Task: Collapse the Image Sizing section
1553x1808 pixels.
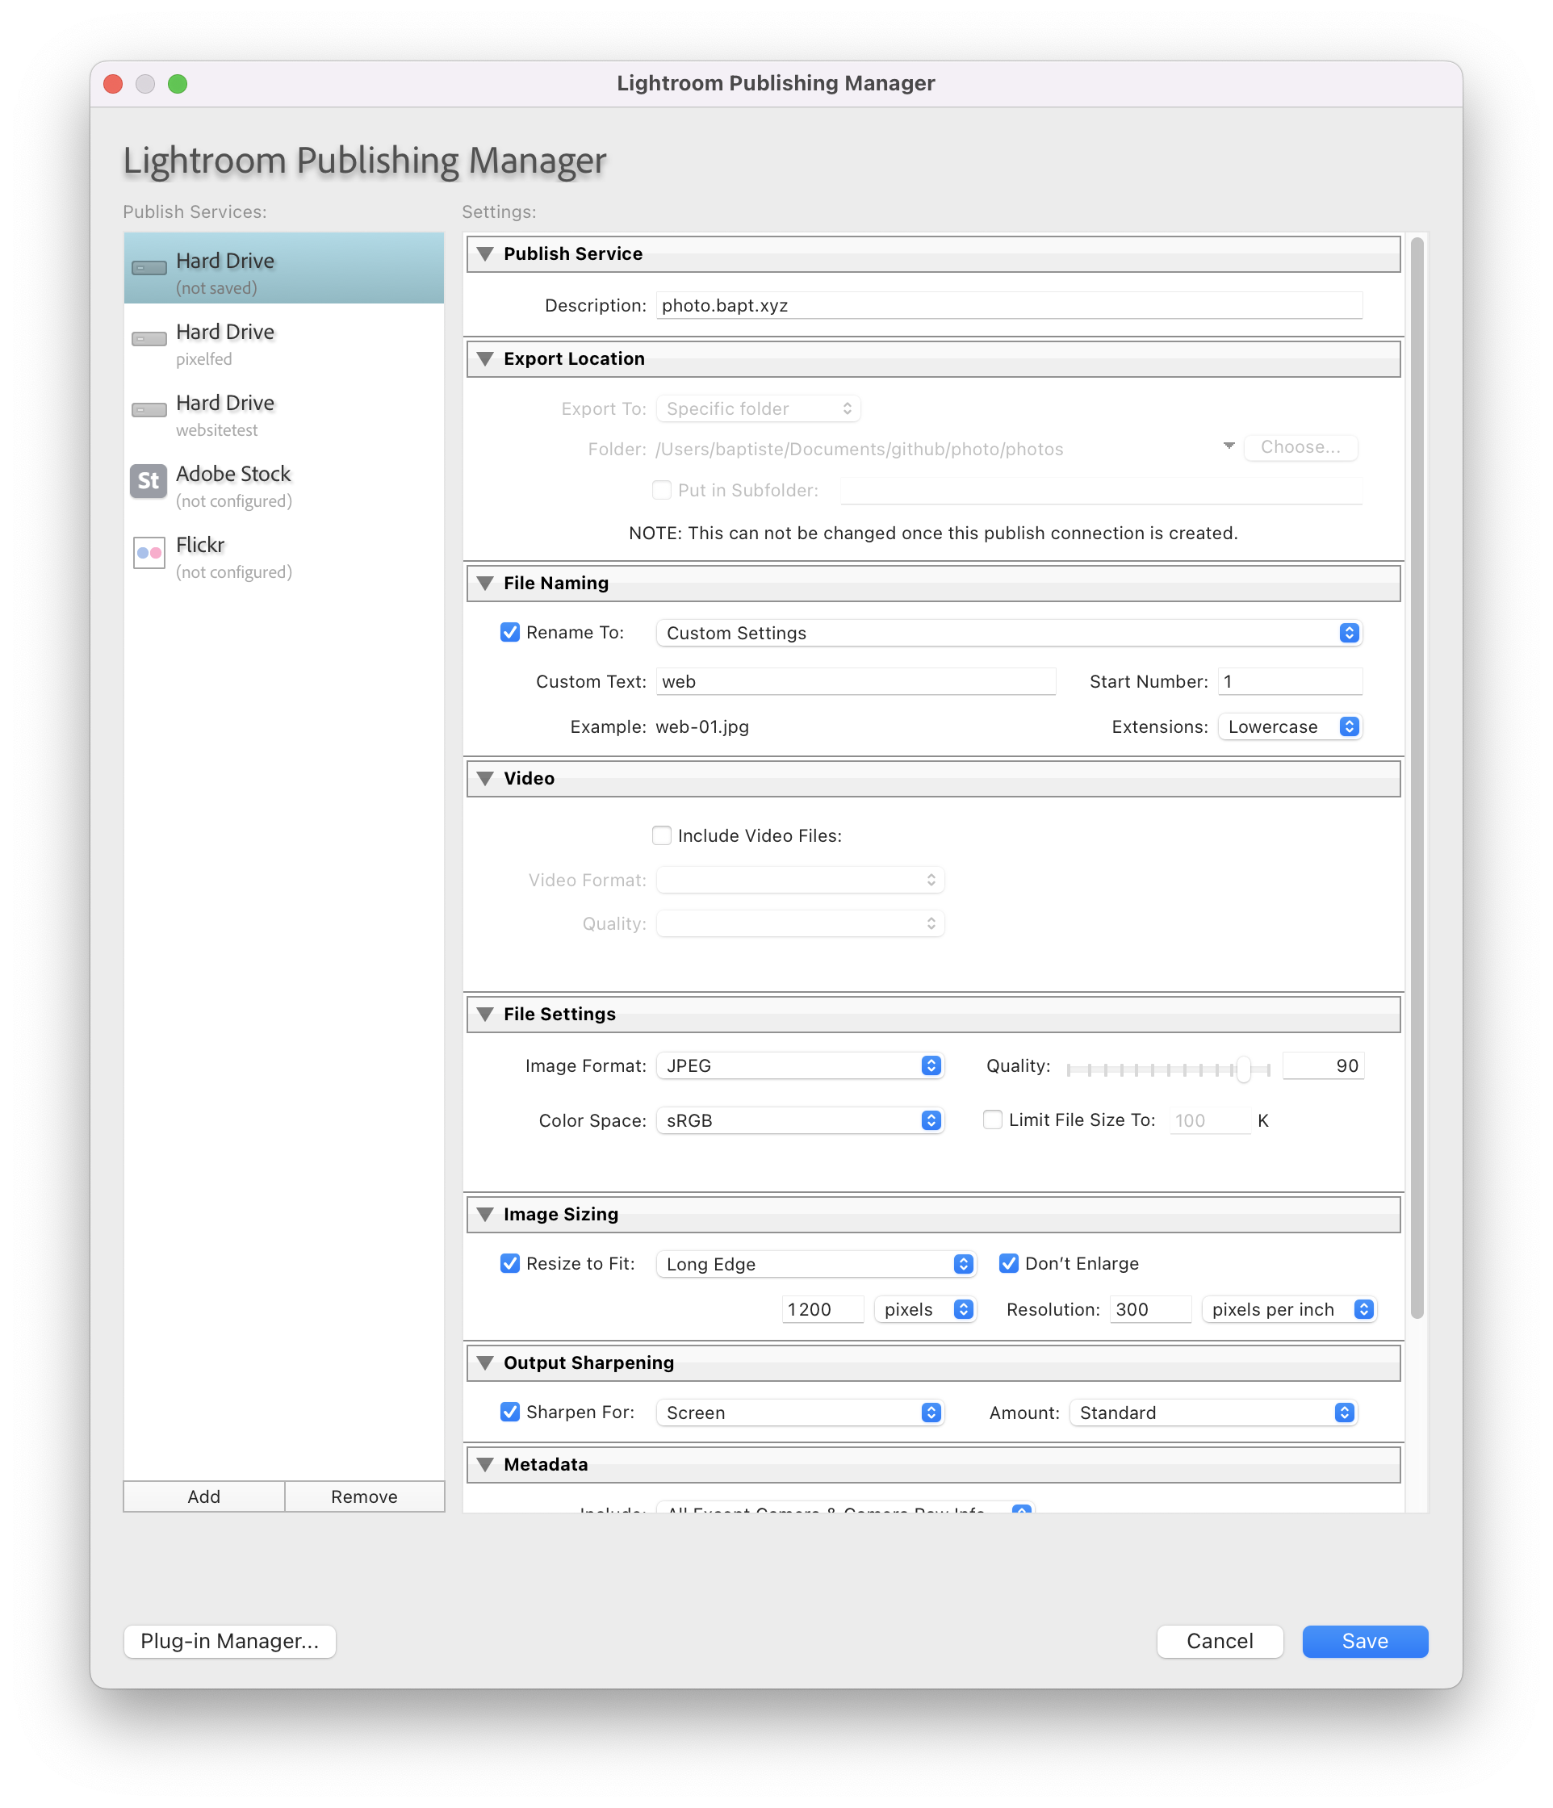Action: 486,1215
